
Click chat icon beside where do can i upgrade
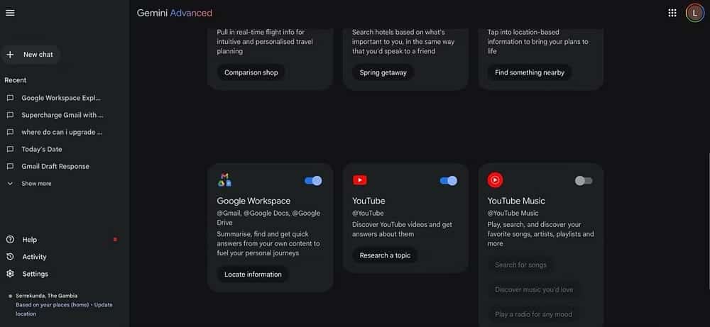point(10,133)
